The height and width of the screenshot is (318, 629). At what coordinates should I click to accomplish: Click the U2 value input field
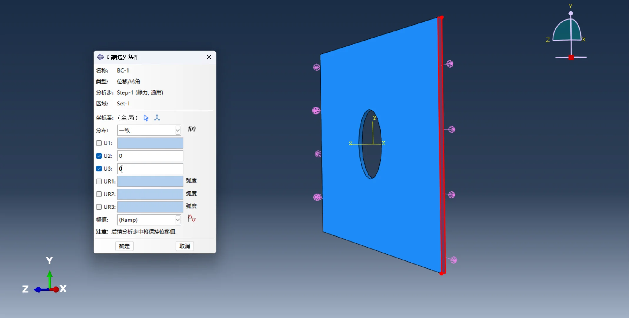tap(150, 156)
